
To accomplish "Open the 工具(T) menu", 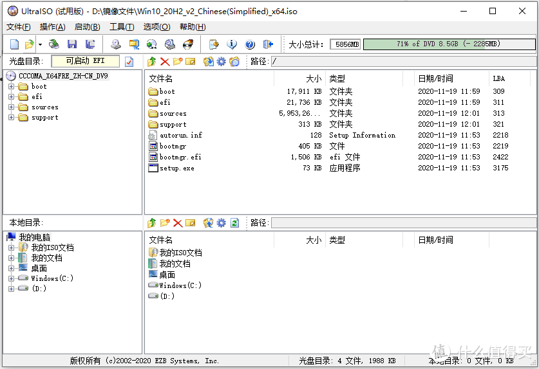I will click(x=122, y=27).
